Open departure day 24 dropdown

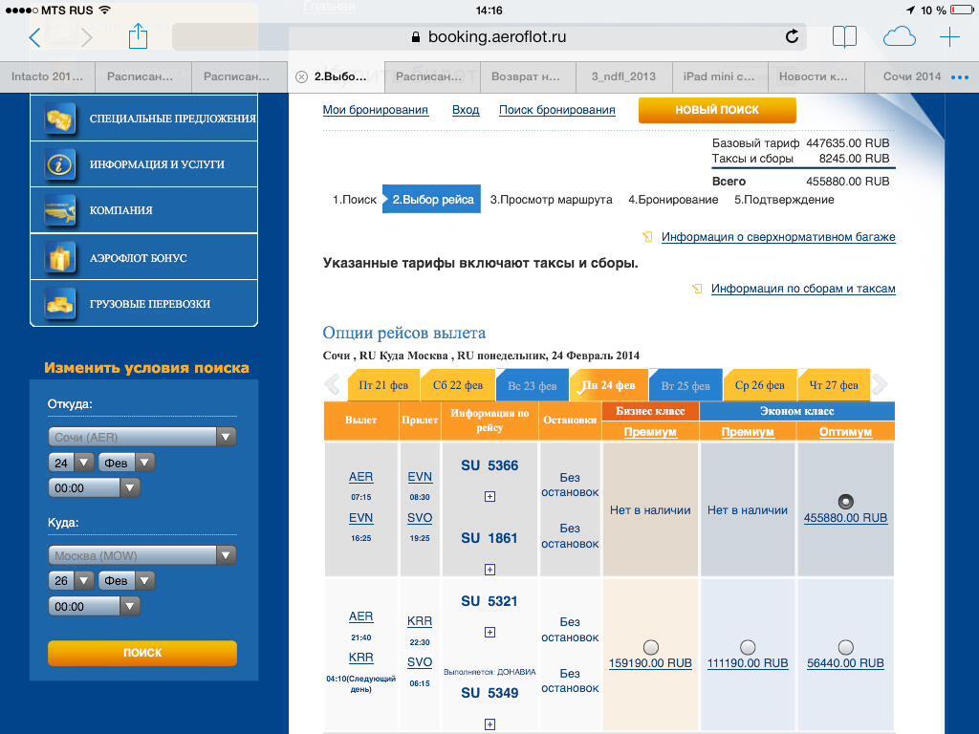pyautogui.click(x=71, y=464)
